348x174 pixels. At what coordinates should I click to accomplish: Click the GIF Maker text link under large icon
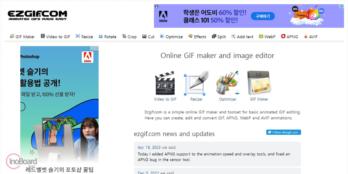[259, 99]
